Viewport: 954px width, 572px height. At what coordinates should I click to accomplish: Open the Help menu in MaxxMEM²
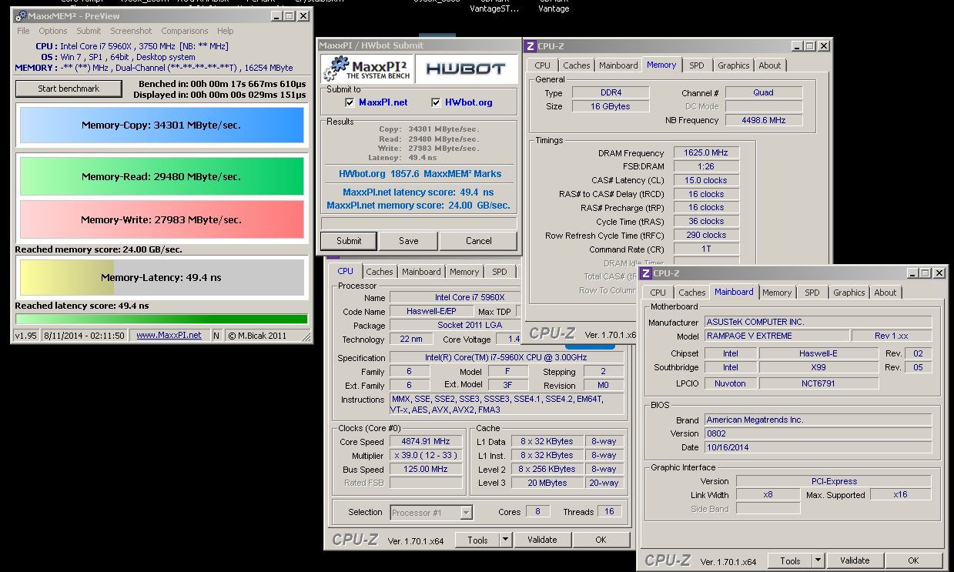pyautogui.click(x=225, y=31)
